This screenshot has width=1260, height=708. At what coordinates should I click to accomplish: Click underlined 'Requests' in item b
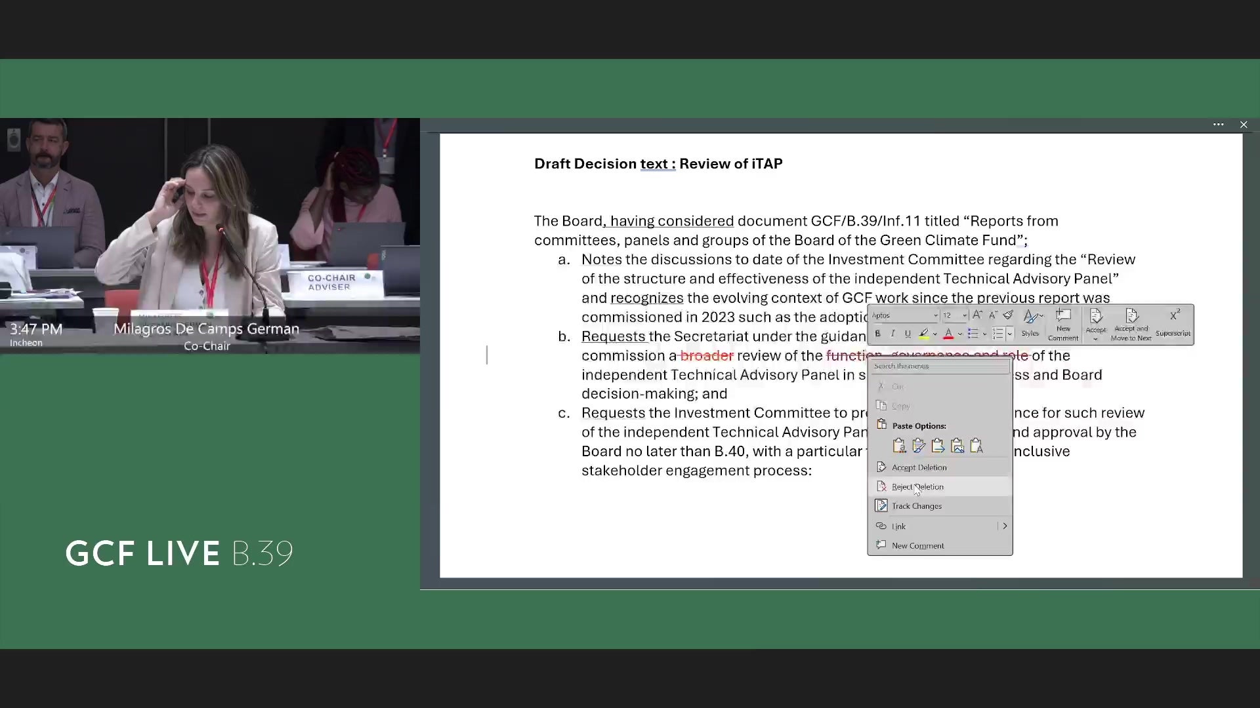pos(614,336)
